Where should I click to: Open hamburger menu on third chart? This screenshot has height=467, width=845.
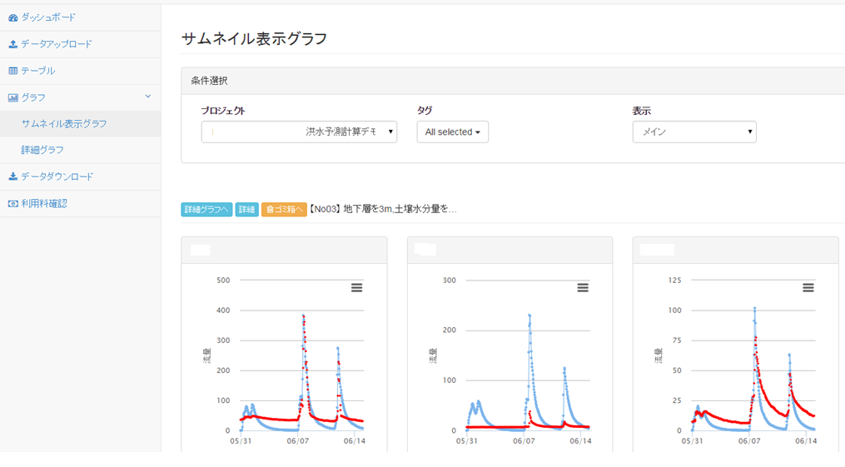click(x=808, y=287)
